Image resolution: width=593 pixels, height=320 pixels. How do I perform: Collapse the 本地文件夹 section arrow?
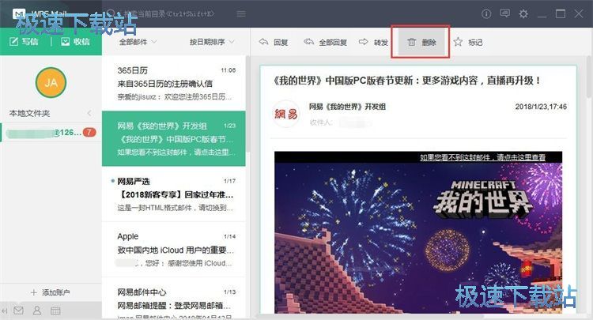(89, 113)
